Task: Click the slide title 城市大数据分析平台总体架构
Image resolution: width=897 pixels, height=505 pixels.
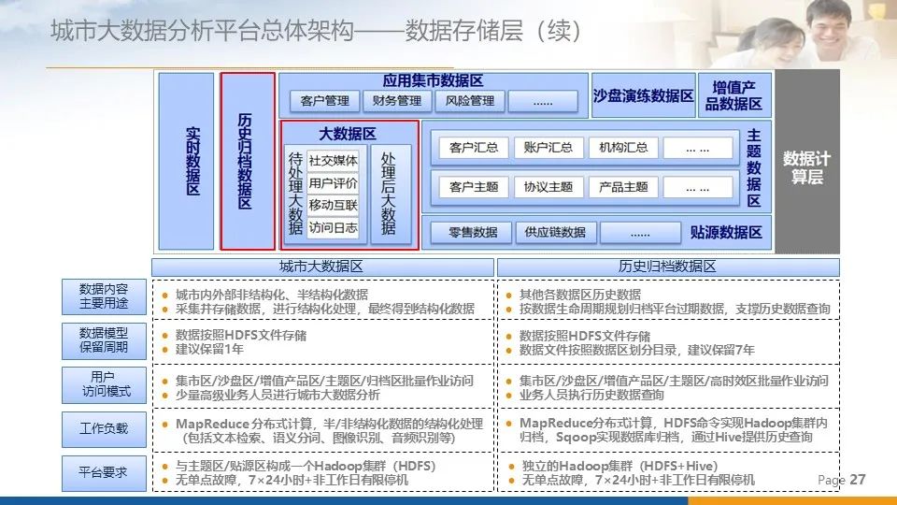Action: click(x=202, y=30)
